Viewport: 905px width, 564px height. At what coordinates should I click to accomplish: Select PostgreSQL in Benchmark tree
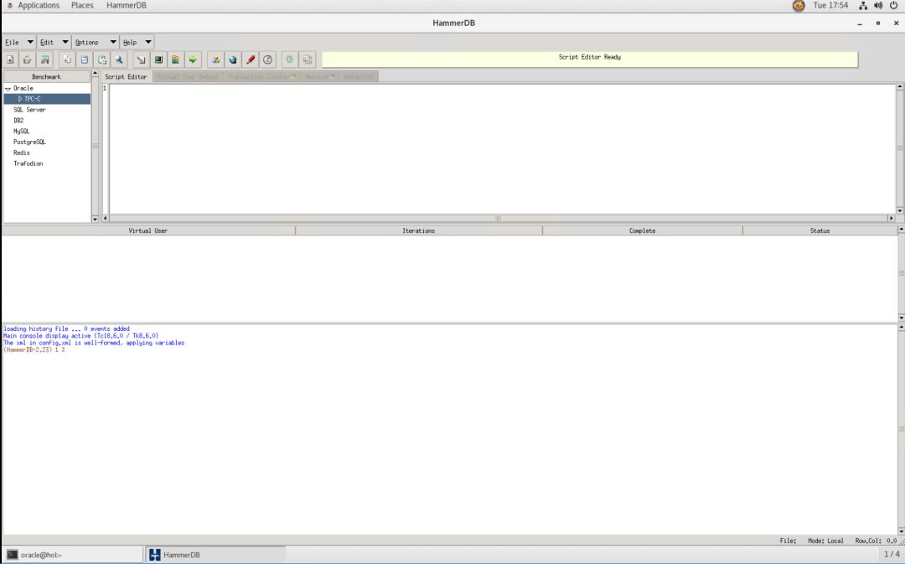point(29,142)
